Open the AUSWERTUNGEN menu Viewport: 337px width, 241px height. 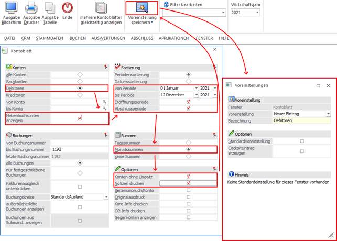tap(107, 38)
